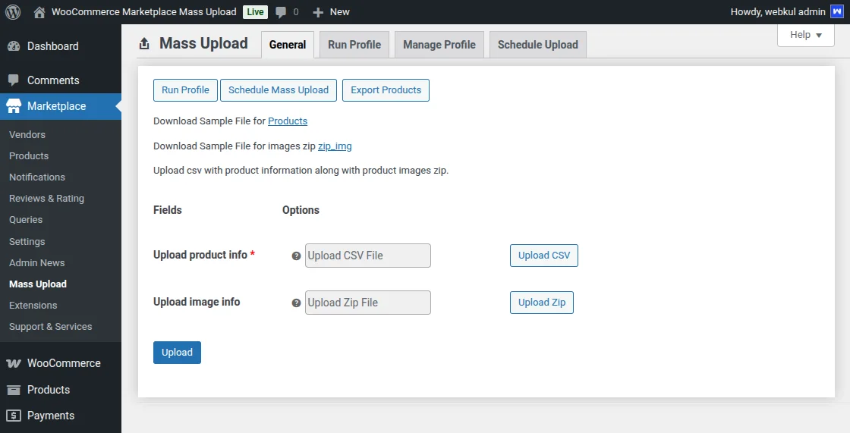Expand the Help dropdown

point(805,35)
